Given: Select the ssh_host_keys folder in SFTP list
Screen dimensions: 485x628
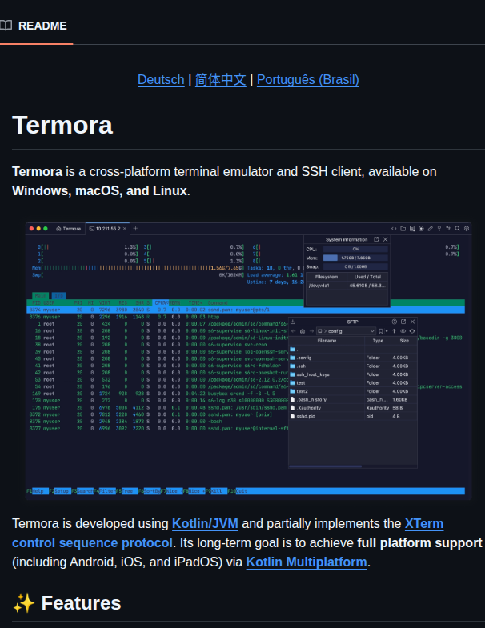Looking at the screenshot, I should (353, 374).
